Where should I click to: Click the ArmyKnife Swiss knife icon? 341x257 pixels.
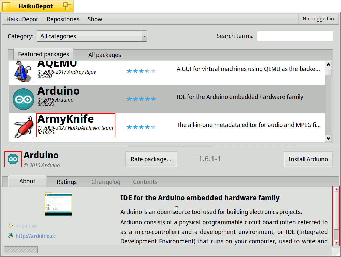[24, 127]
